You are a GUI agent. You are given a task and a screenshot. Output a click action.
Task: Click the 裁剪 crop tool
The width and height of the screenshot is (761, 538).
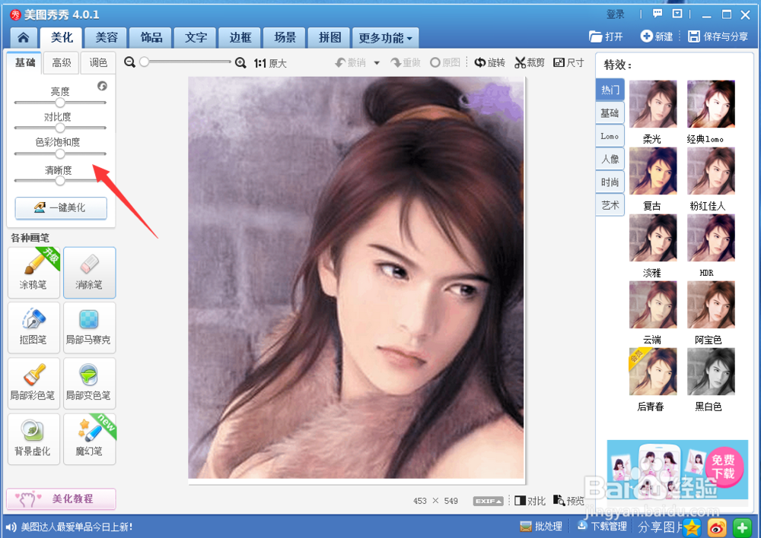530,62
